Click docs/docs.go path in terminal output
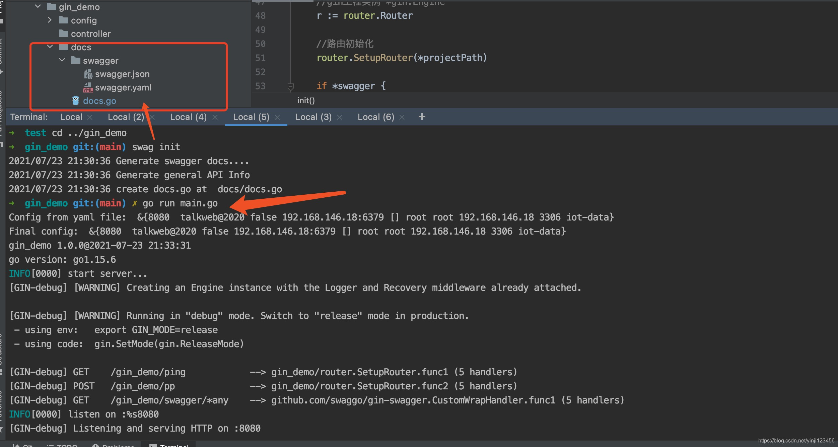Image resolution: width=838 pixels, height=447 pixels. tap(250, 189)
